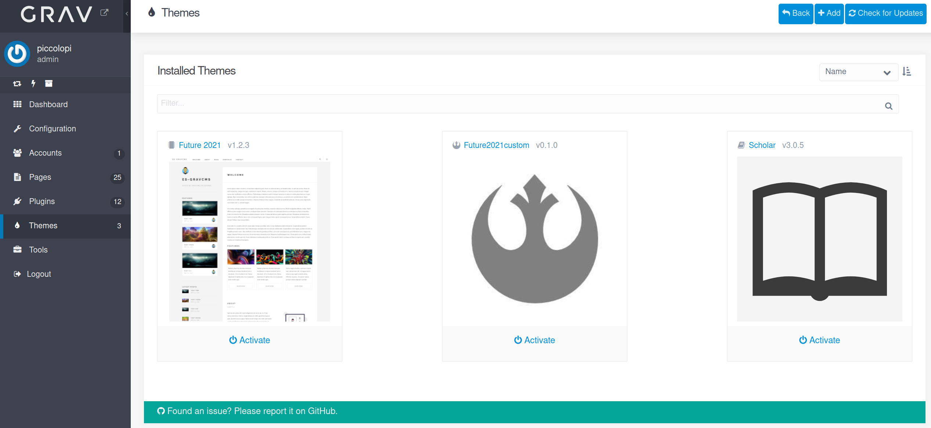The image size is (931, 428).
Task: Click the Future2021custom rebel emblem thumbnail
Action: coord(535,239)
